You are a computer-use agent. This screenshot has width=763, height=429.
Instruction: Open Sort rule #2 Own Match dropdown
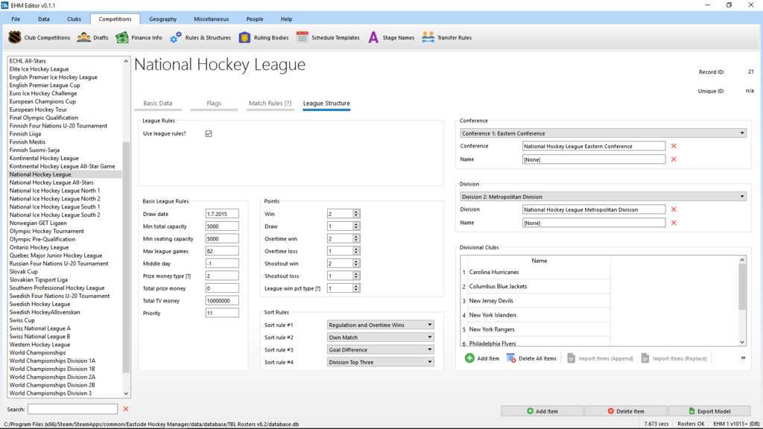[x=380, y=337]
